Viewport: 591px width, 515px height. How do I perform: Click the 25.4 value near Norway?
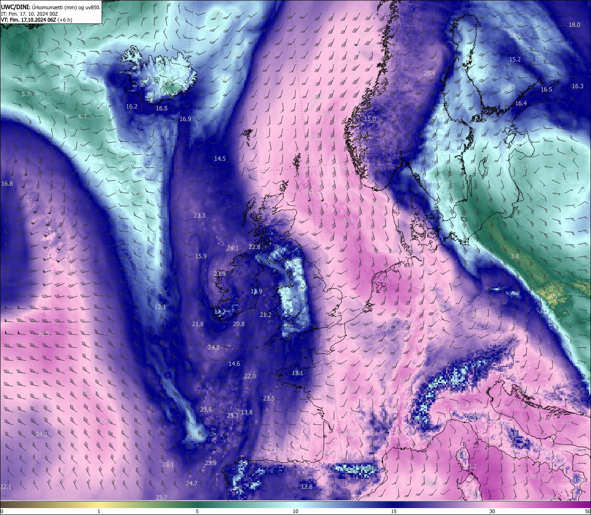click(x=429, y=73)
